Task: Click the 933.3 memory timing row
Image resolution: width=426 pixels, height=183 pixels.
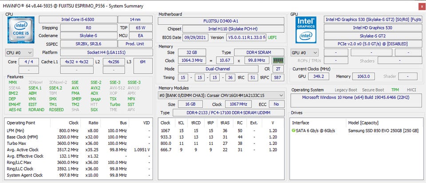Action: click(221, 137)
